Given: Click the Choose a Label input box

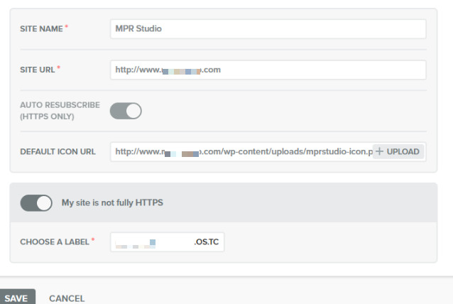Looking at the screenshot, I should pyautogui.click(x=167, y=242).
